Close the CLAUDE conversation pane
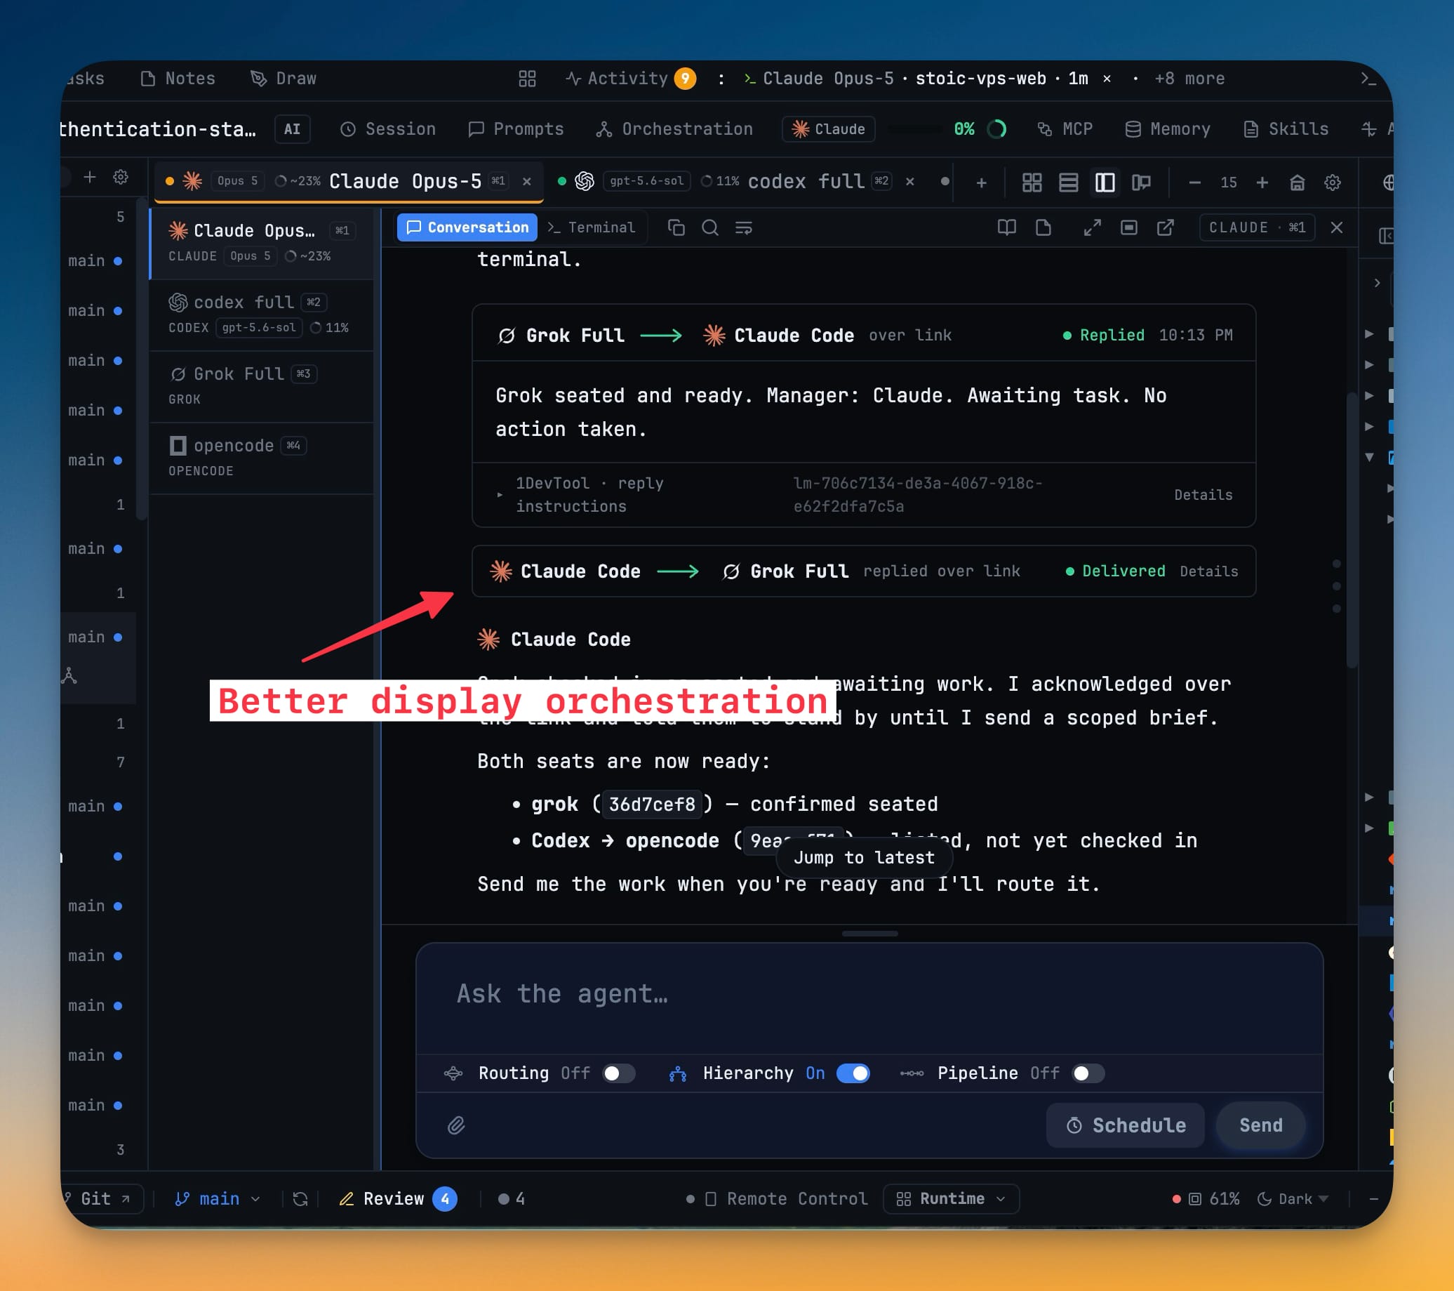This screenshot has height=1291, width=1454. pos(1337,227)
